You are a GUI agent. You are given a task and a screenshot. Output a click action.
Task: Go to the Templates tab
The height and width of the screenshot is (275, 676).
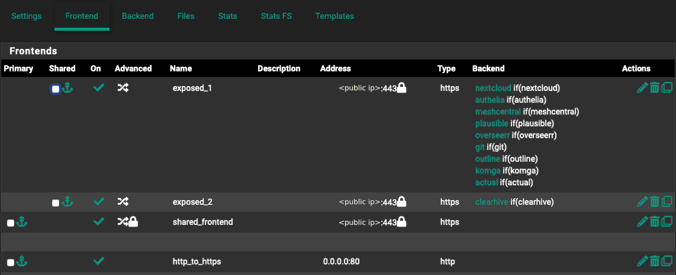coord(334,16)
